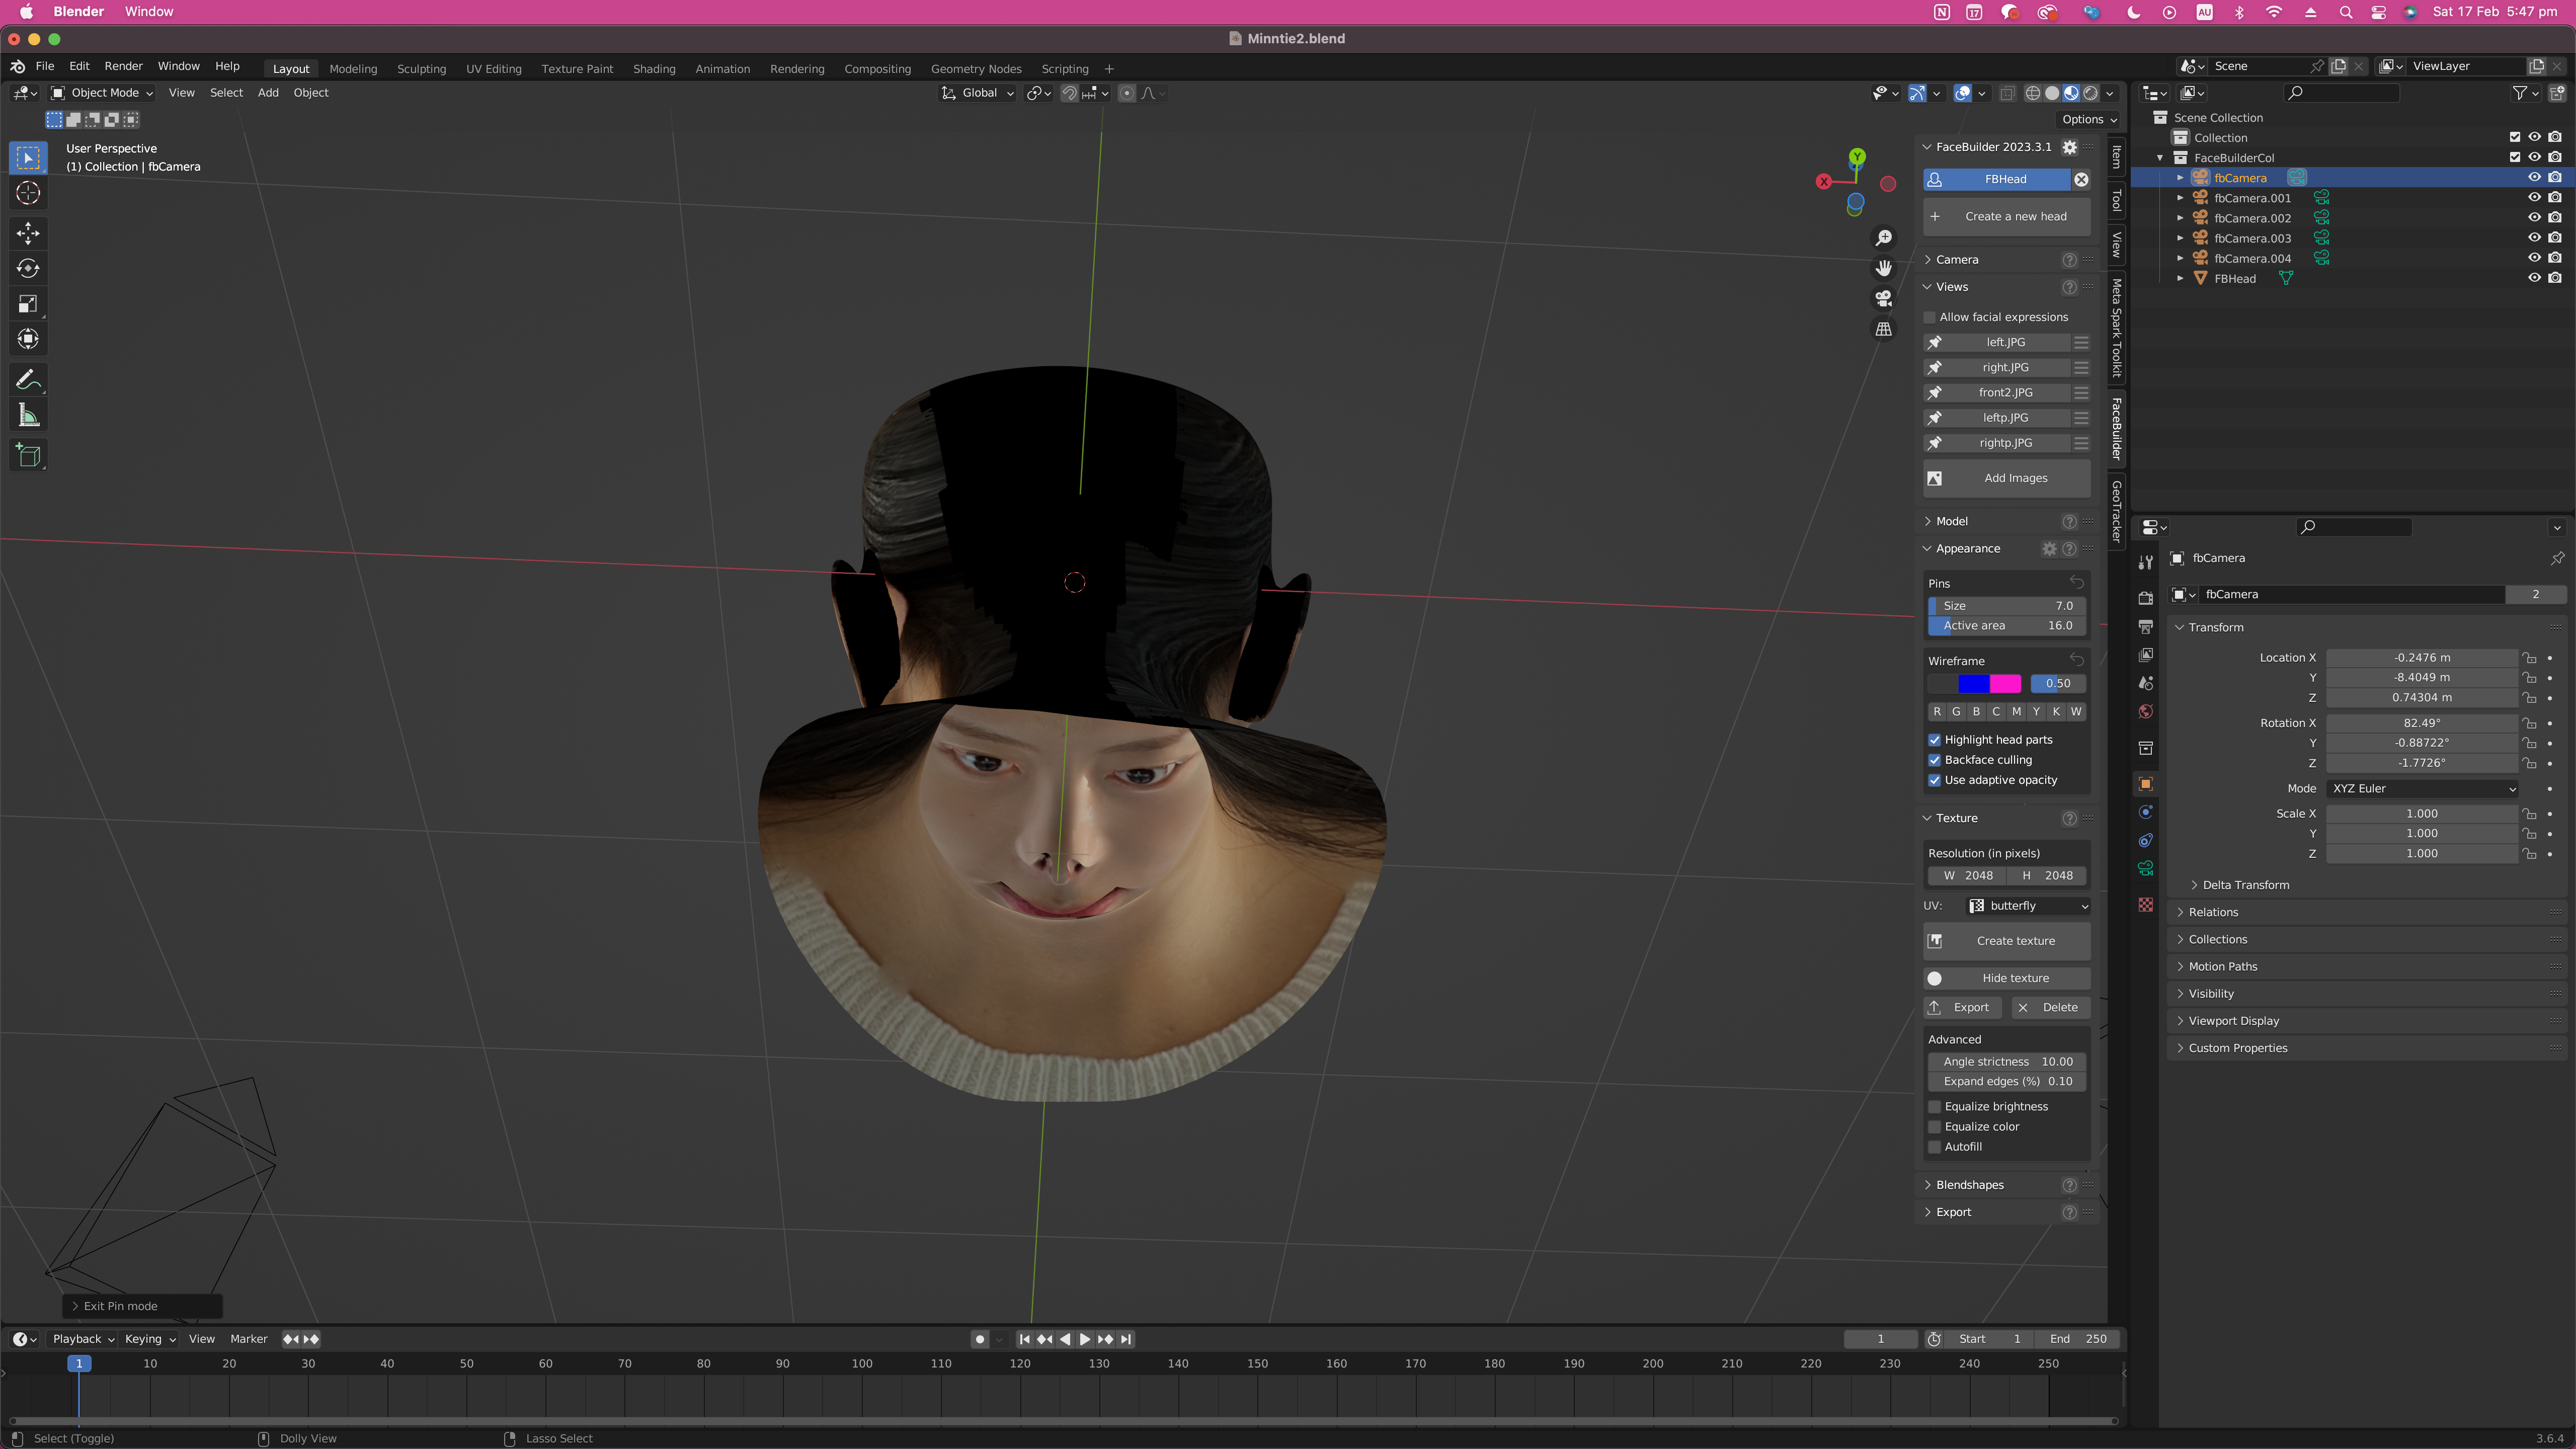This screenshot has height=1449, width=2576.
Task: Open the Render menu
Action: pyautogui.click(x=123, y=66)
